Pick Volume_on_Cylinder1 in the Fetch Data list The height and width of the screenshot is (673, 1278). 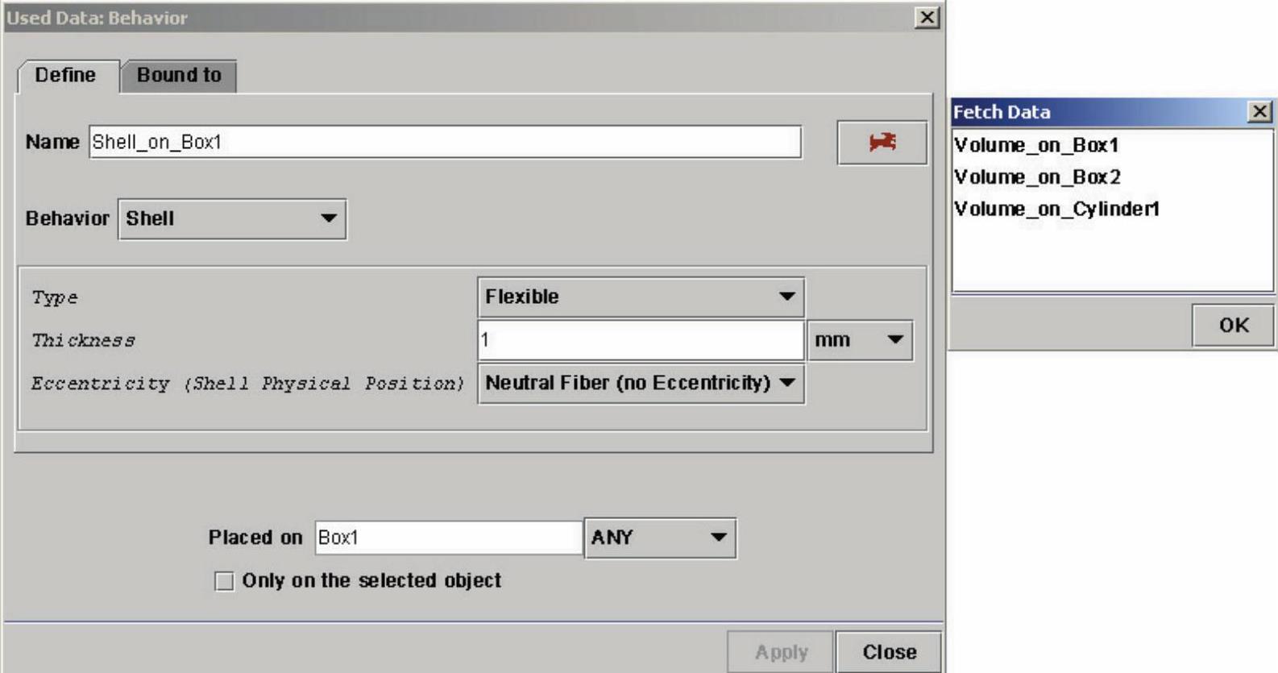coord(1056,210)
